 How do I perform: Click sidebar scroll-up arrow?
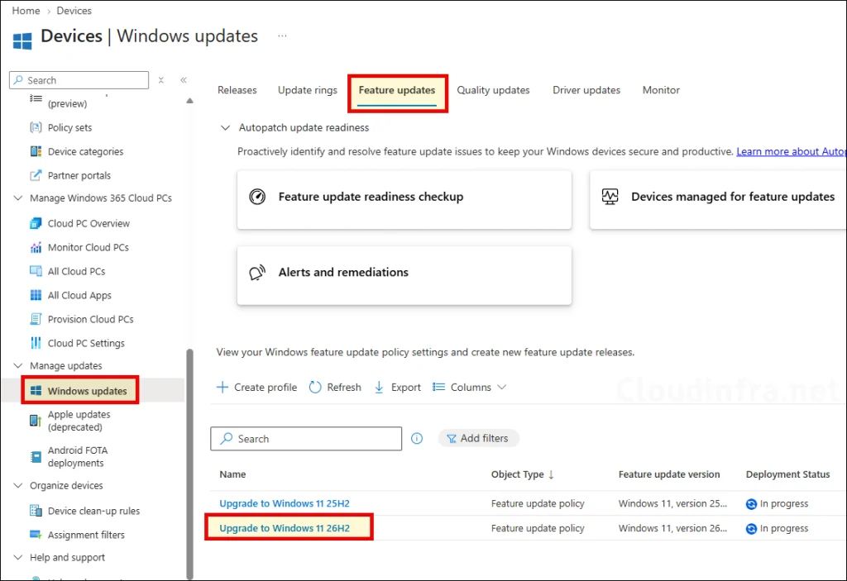pos(189,101)
